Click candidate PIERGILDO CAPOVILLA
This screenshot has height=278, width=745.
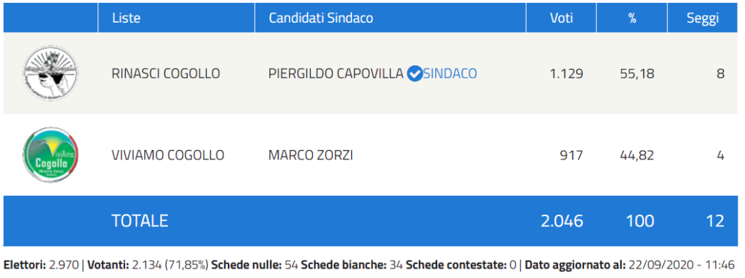pos(336,74)
